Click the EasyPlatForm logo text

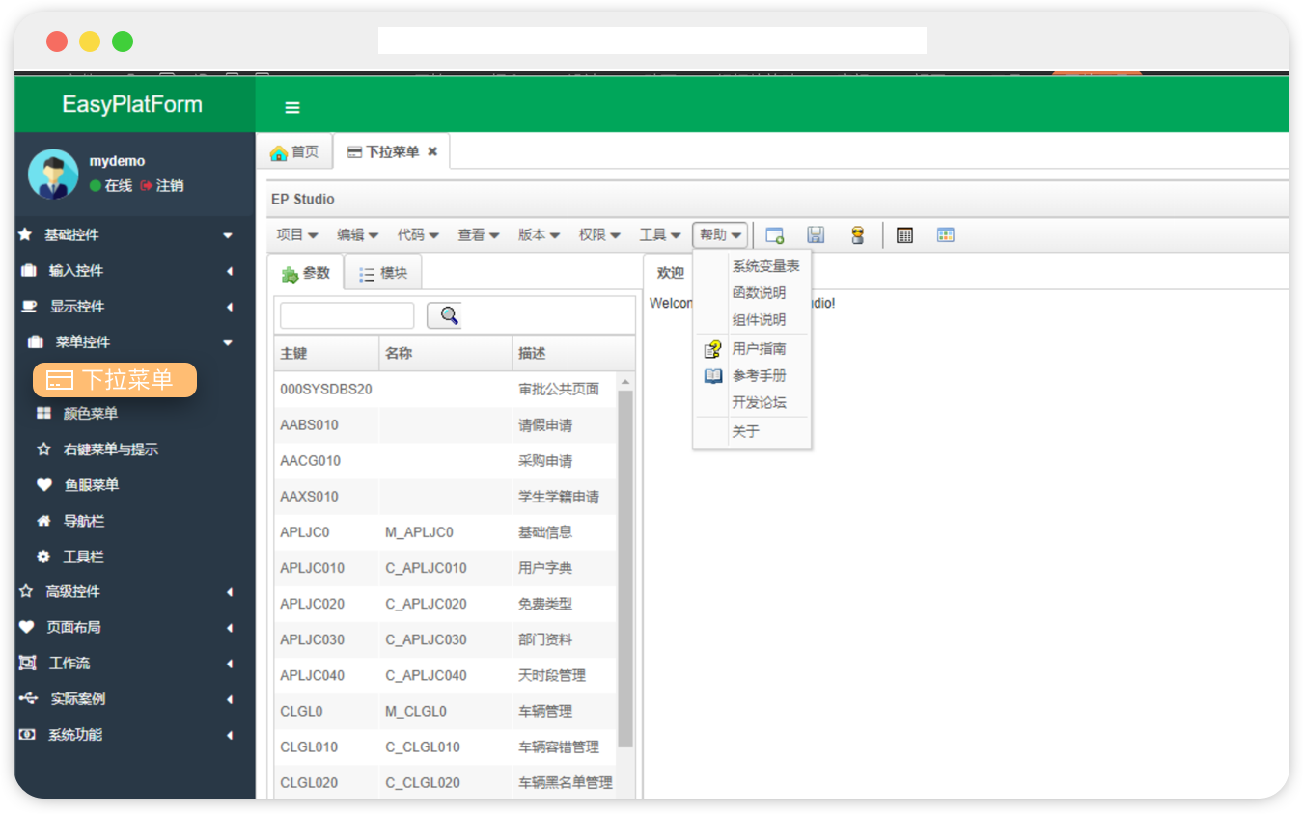click(132, 105)
